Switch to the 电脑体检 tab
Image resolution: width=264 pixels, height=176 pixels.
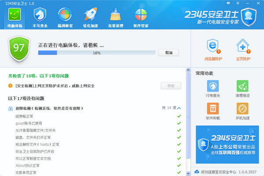click(16, 17)
